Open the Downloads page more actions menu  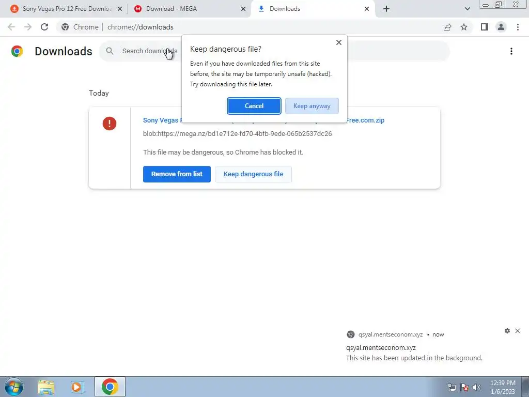click(x=511, y=51)
